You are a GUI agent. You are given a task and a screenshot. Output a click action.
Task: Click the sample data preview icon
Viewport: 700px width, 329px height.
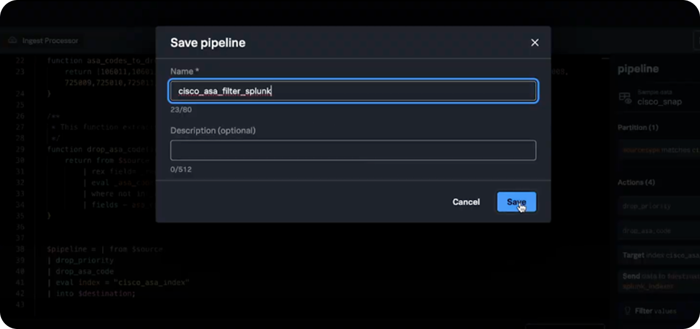[x=625, y=98]
